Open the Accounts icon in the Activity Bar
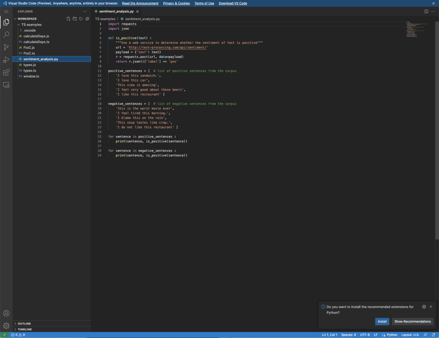This screenshot has width=439, height=338. tap(6, 313)
